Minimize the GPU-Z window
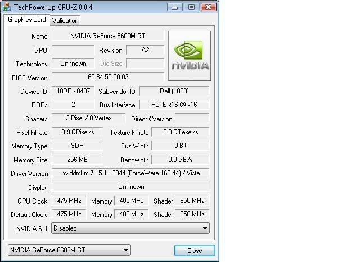The width and height of the screenshot is (360, 262). click(175, 7)
